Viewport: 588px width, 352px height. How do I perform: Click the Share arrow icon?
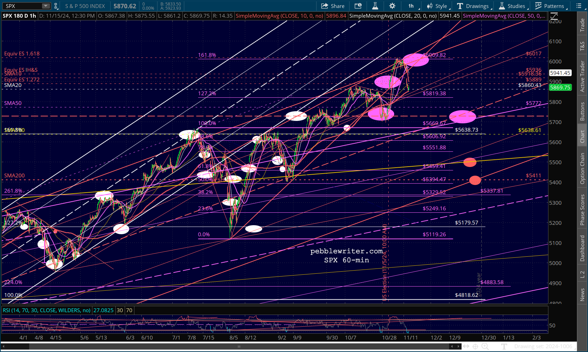[x=325, y=6]
